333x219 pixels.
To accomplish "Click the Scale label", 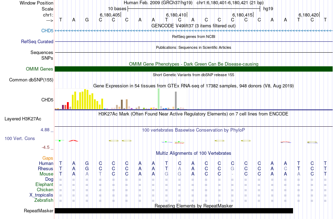I will (47, 9).
